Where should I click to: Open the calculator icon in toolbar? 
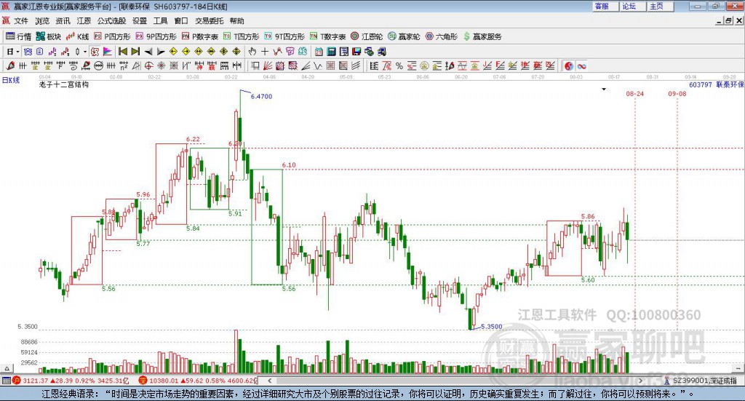331,52
